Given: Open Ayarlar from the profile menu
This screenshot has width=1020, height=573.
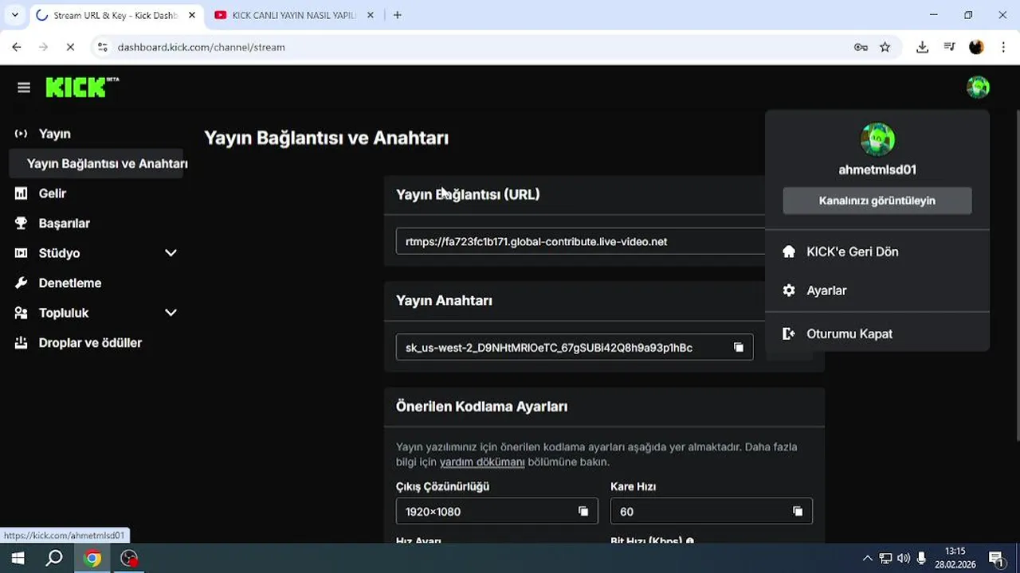Looking at the screenshot, I should (x=877, y=290).
